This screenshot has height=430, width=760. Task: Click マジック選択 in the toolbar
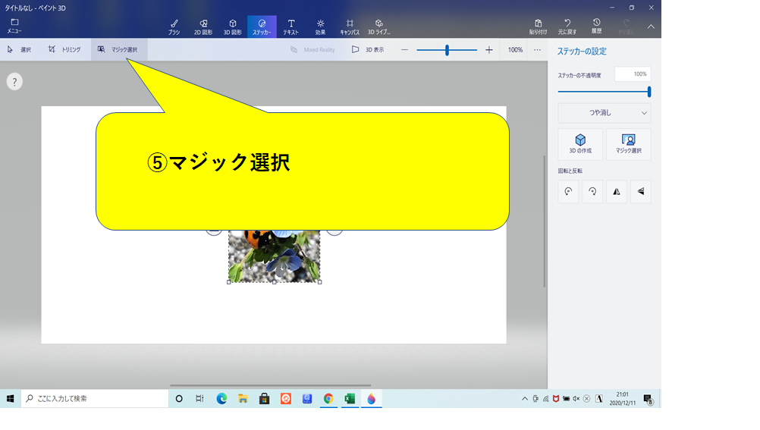(x=119, y=49)
